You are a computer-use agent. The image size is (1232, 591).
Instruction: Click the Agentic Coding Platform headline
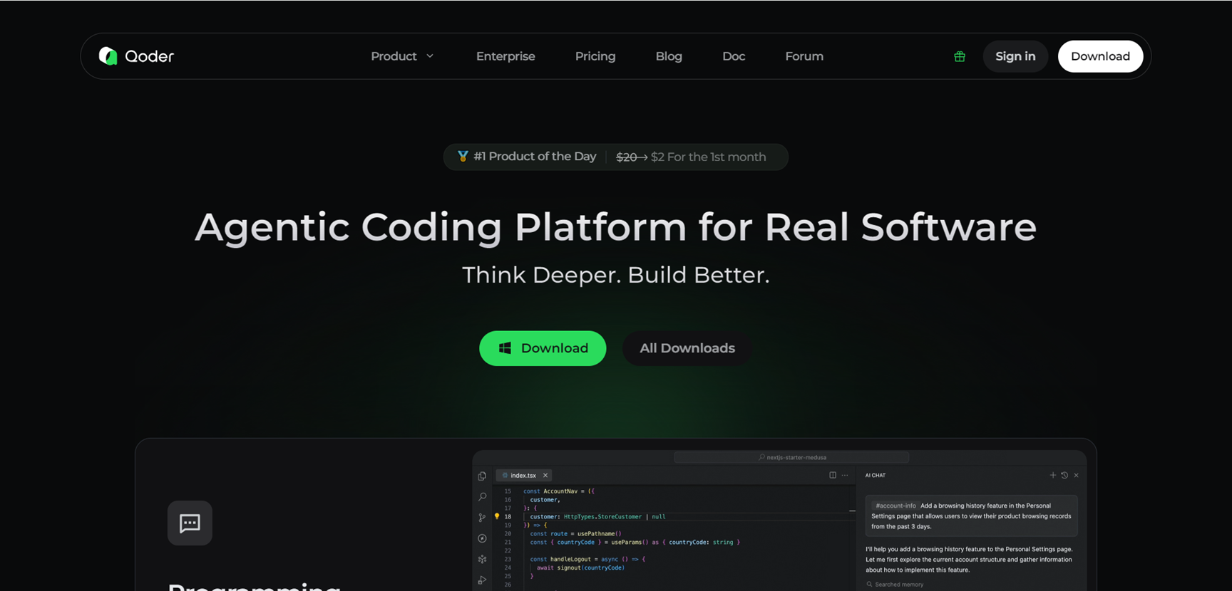pyautogui.click(x=616, y=227)
